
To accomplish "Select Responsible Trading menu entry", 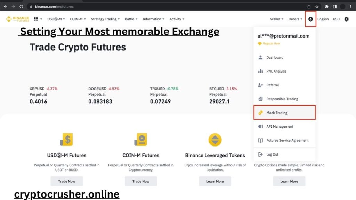I will [284, 99].
